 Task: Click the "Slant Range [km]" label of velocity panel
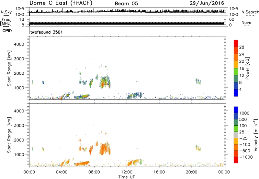9,135
